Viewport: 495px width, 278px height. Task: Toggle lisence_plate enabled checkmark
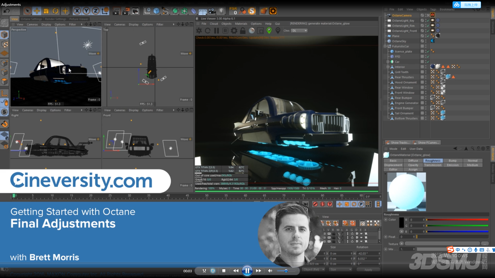click(x=428, y=51)
